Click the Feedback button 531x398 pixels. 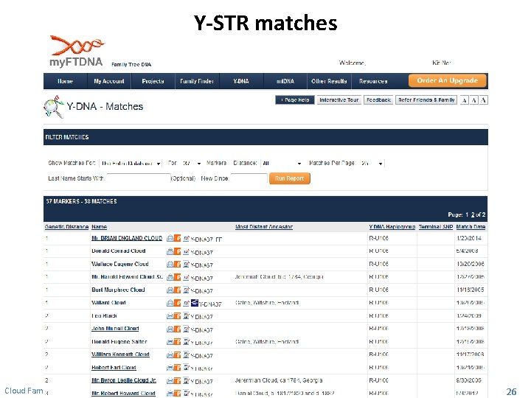pos(378,99)
